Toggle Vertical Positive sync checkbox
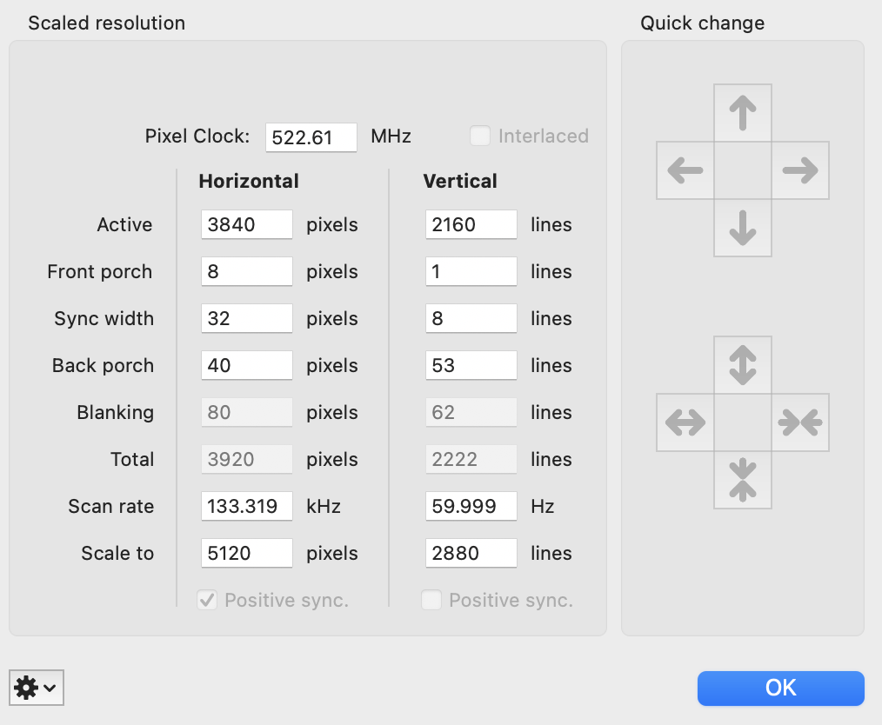Screen dimensions: 882x725 [x=431, y=600]
